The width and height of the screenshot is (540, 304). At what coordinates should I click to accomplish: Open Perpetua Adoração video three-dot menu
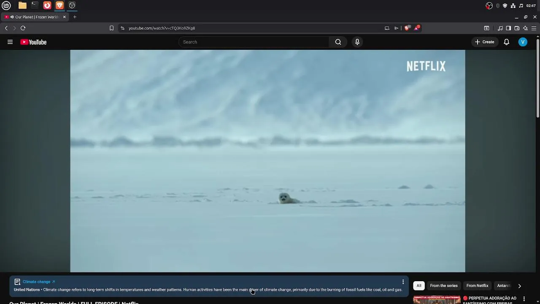[524, 299]
